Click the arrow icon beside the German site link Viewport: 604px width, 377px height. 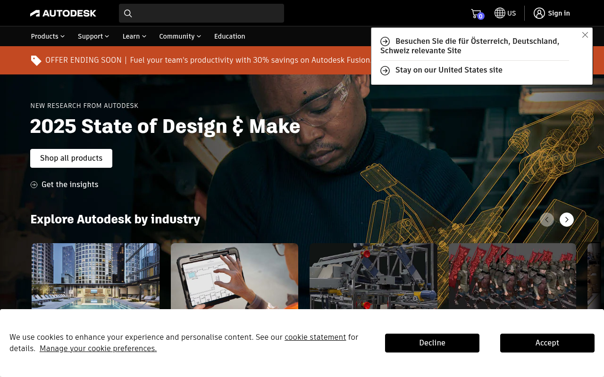click(x=385, y=41)
